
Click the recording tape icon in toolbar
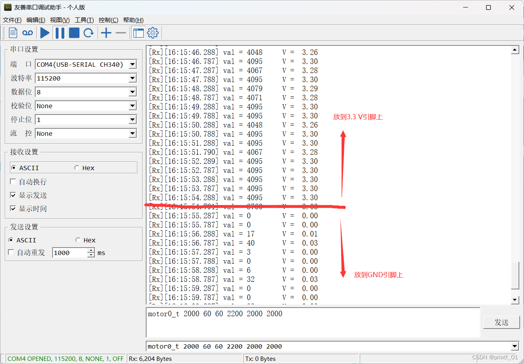coord(28,33)
